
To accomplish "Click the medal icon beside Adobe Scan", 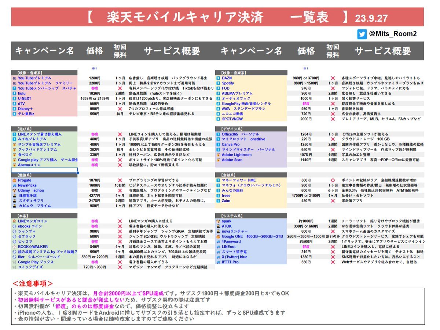I will coord(218,160).
